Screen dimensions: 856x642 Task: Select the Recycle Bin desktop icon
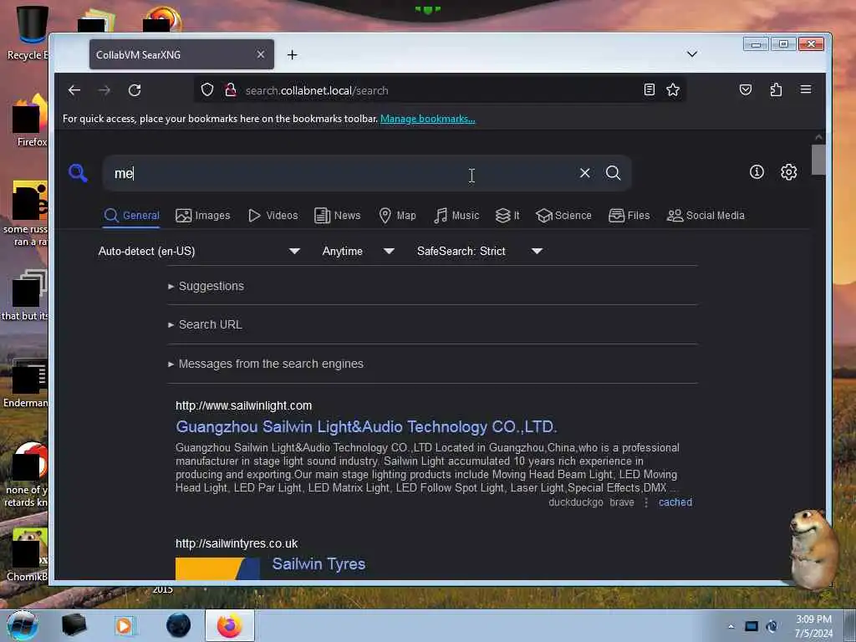tap(28, 33)
